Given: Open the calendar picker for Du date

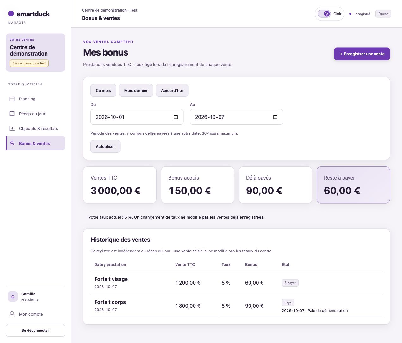Looking at the screenshot, I should pyautogui.click(x=176, y=117).
